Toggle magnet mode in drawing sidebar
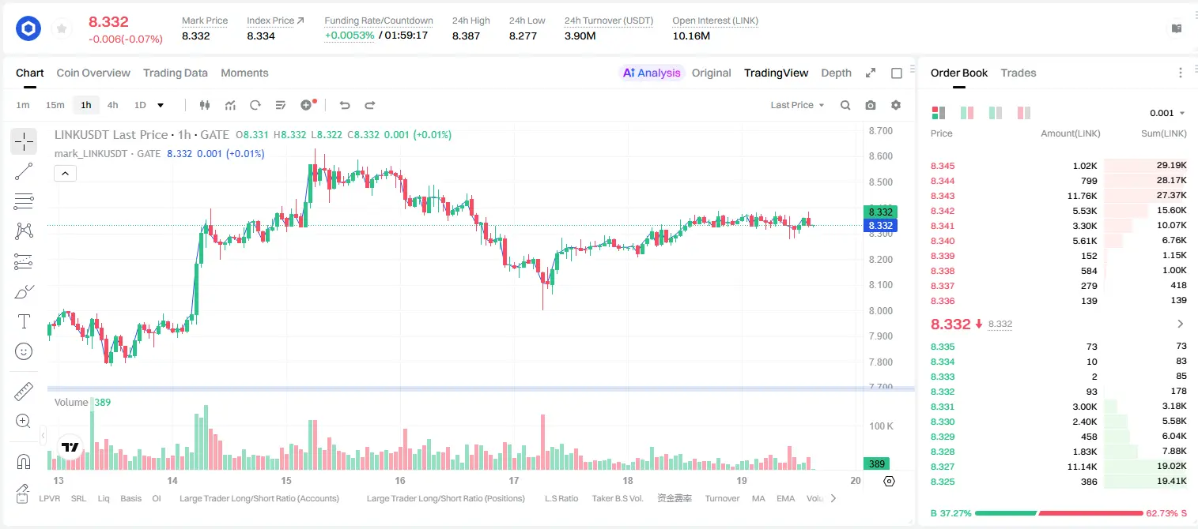Image resolution: width=1198 pixels, height=529 pixels. click(24, 462)
